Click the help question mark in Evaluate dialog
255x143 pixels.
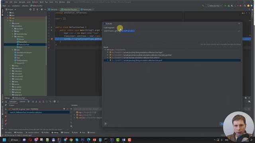click(105, 124)
